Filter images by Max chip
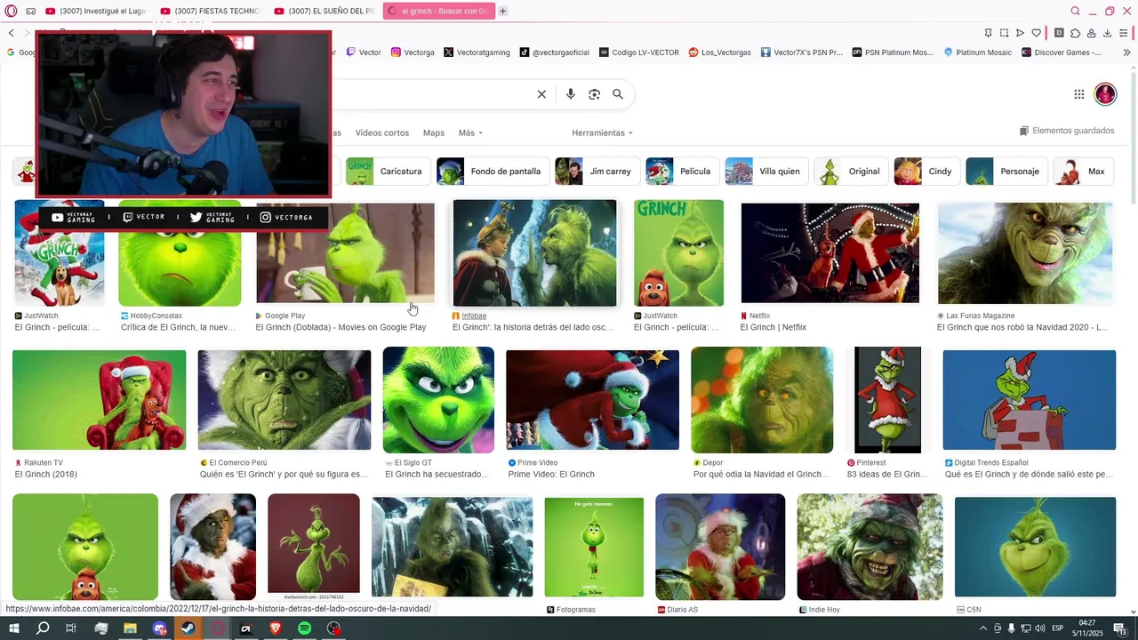 pos(1083,172)
